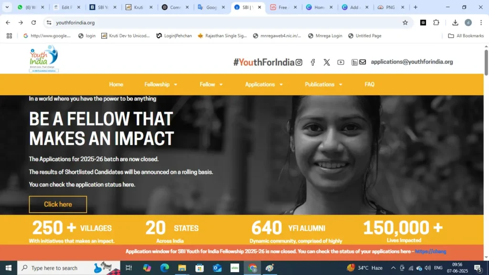The image size is (489, 275).
Task: Open the tab search dropdown arrow
Action: (7, 7)
